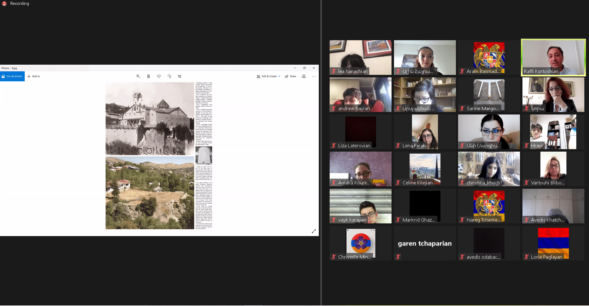Add photo to favorites with heart icon
Screen dimensions: 589x306
click(x=159, y=76)
